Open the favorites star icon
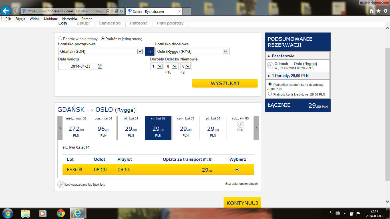This screenshot has width=390, height=219. [378, 11]
